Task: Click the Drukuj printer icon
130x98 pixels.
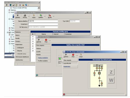Action: pos(25,15)
